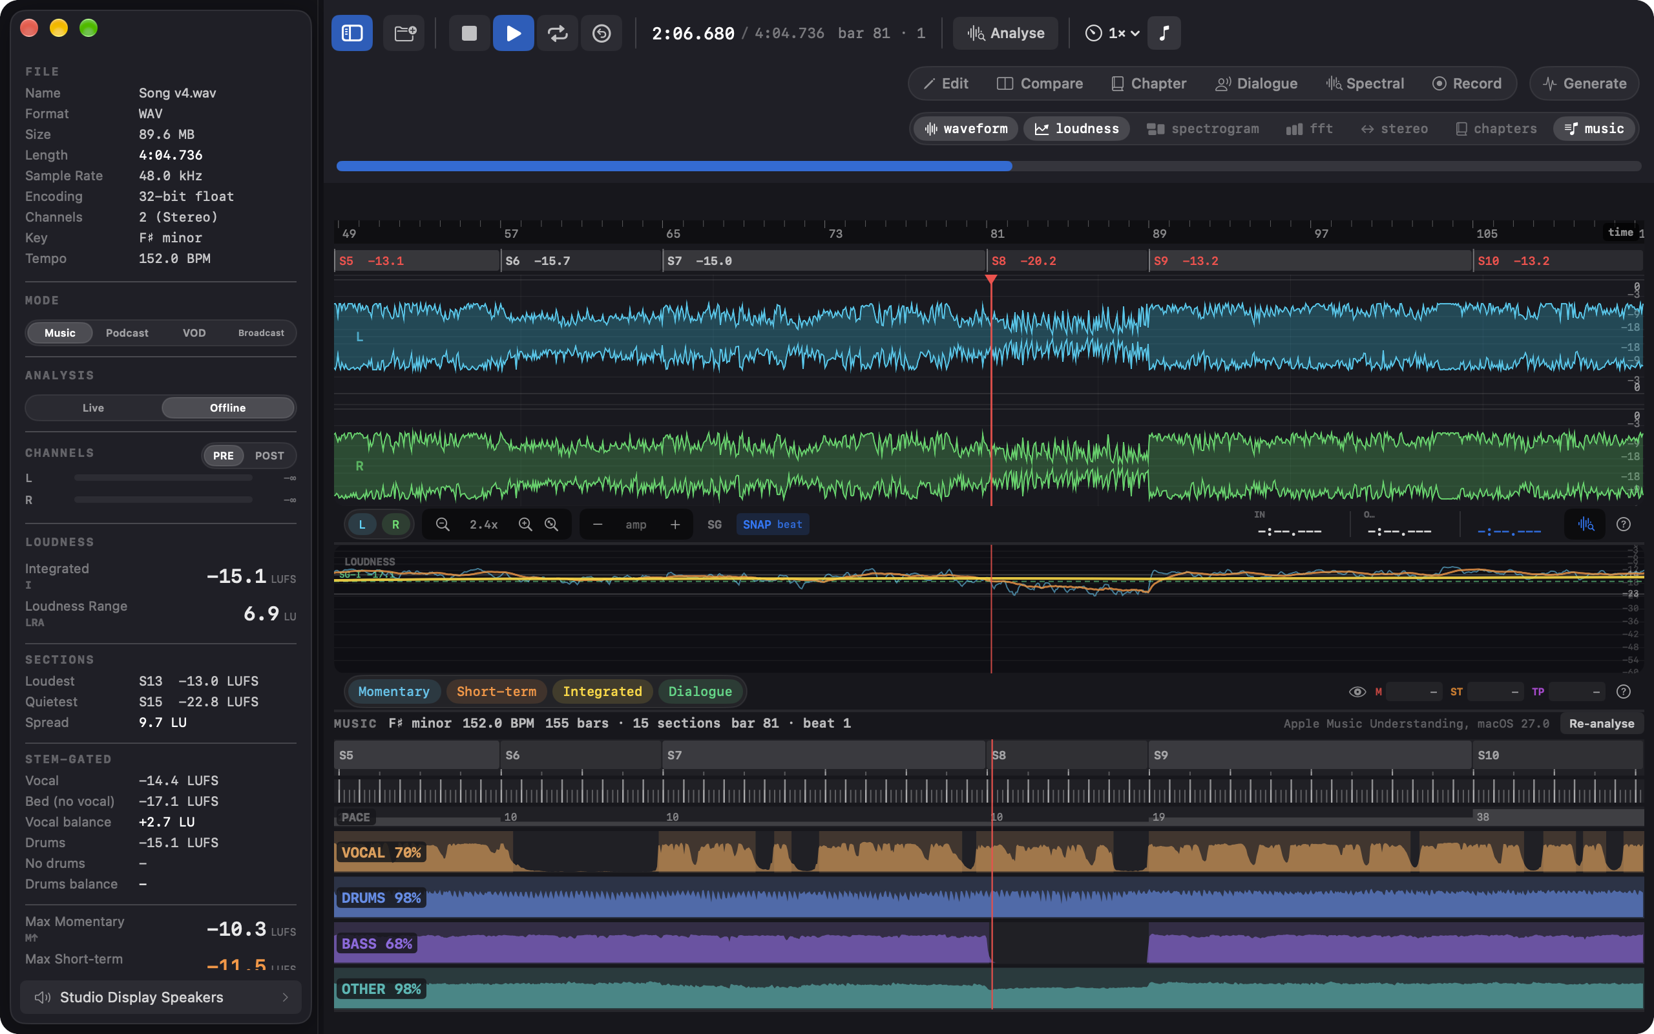Image resolution: width=1654 pixels, height=1034 pixels.
Task: Toggle the eye visibility icon for meters
Action: pos(1357,691)
